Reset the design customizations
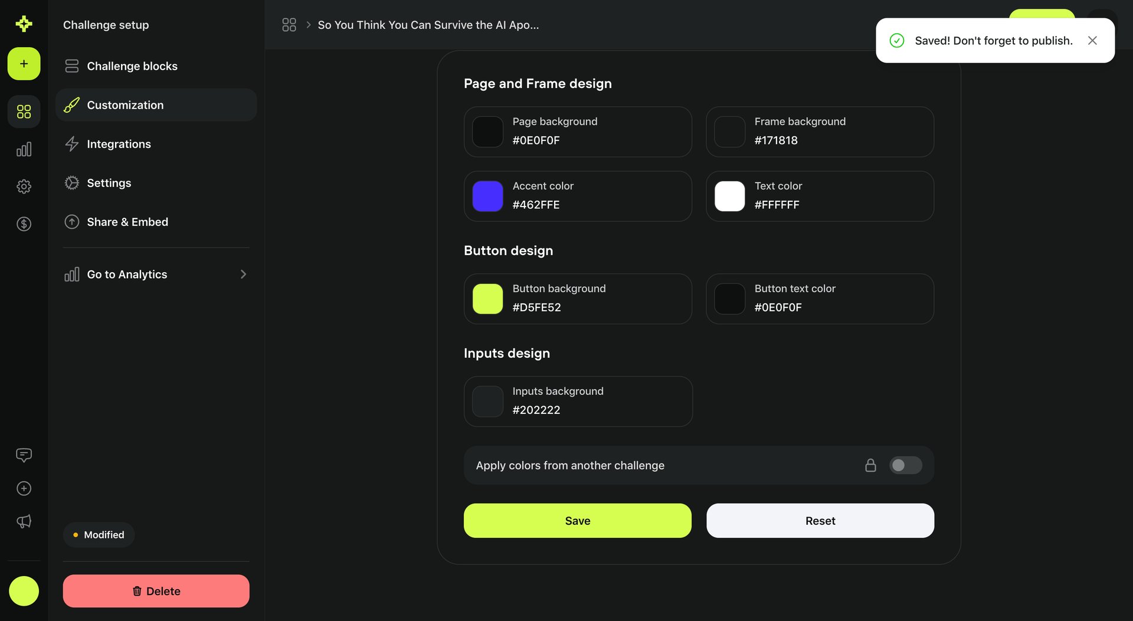The width and height of the screenshot is (1133, 621). point(820,520)
